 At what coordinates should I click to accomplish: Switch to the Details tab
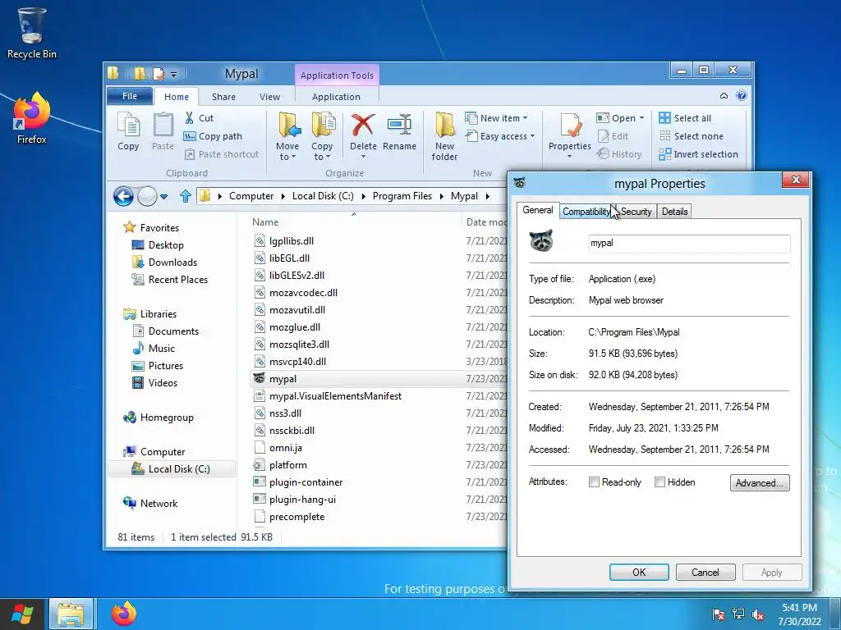(674, 212)
